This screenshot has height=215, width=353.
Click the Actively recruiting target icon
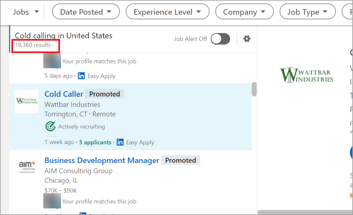(x=50, y=126)
